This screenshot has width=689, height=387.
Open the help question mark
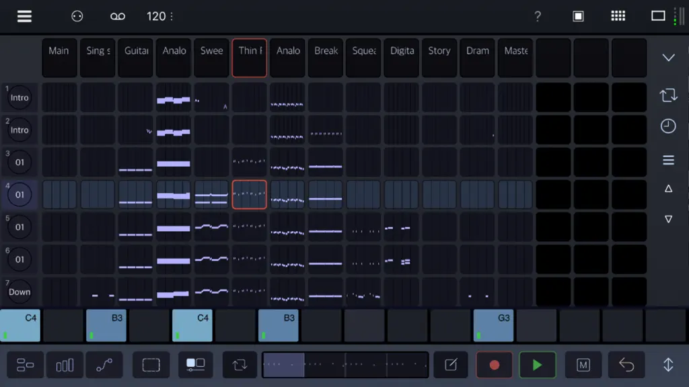click(x=538, y=16)
